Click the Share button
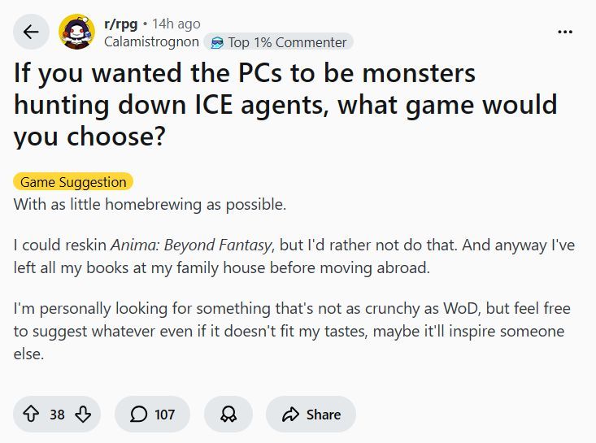Screen dimensions: 596x443 (x=311, y=415)
